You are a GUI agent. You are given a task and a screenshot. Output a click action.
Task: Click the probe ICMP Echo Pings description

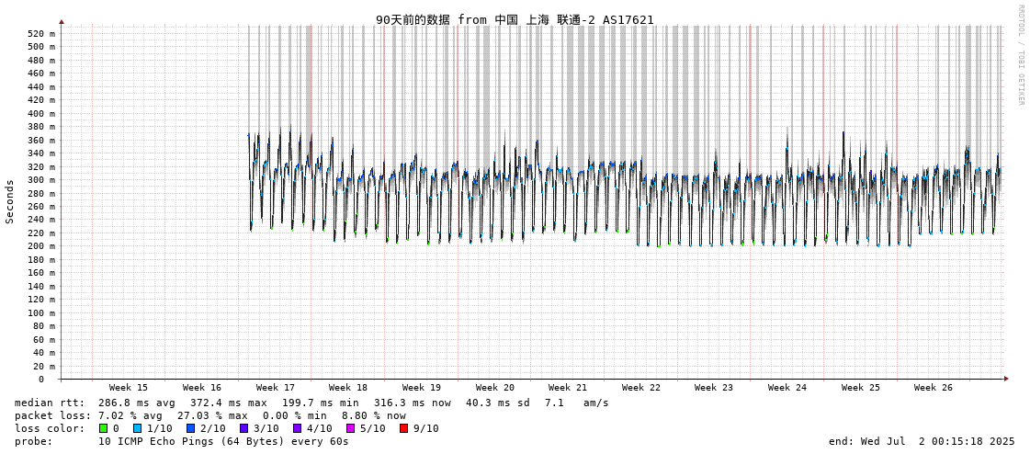(x=223, y=441)
